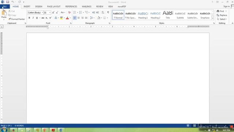
Task: Shrink the font size
Action: click(57, 12)
